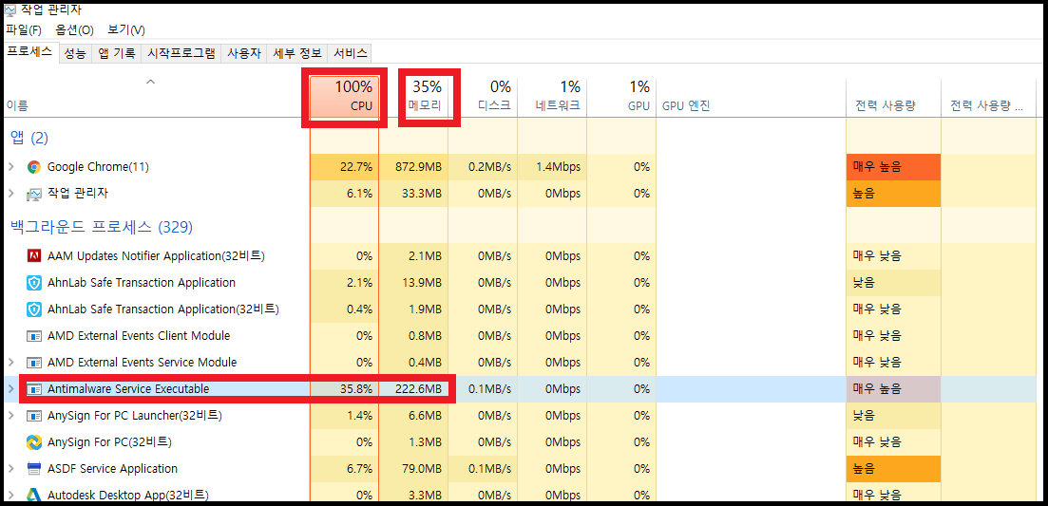
Task: Switch to the 앱 기록 tab
Action: [x=116, y=54]
